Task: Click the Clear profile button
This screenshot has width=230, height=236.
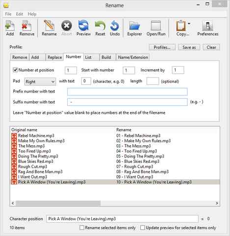Action: point(211,48)
